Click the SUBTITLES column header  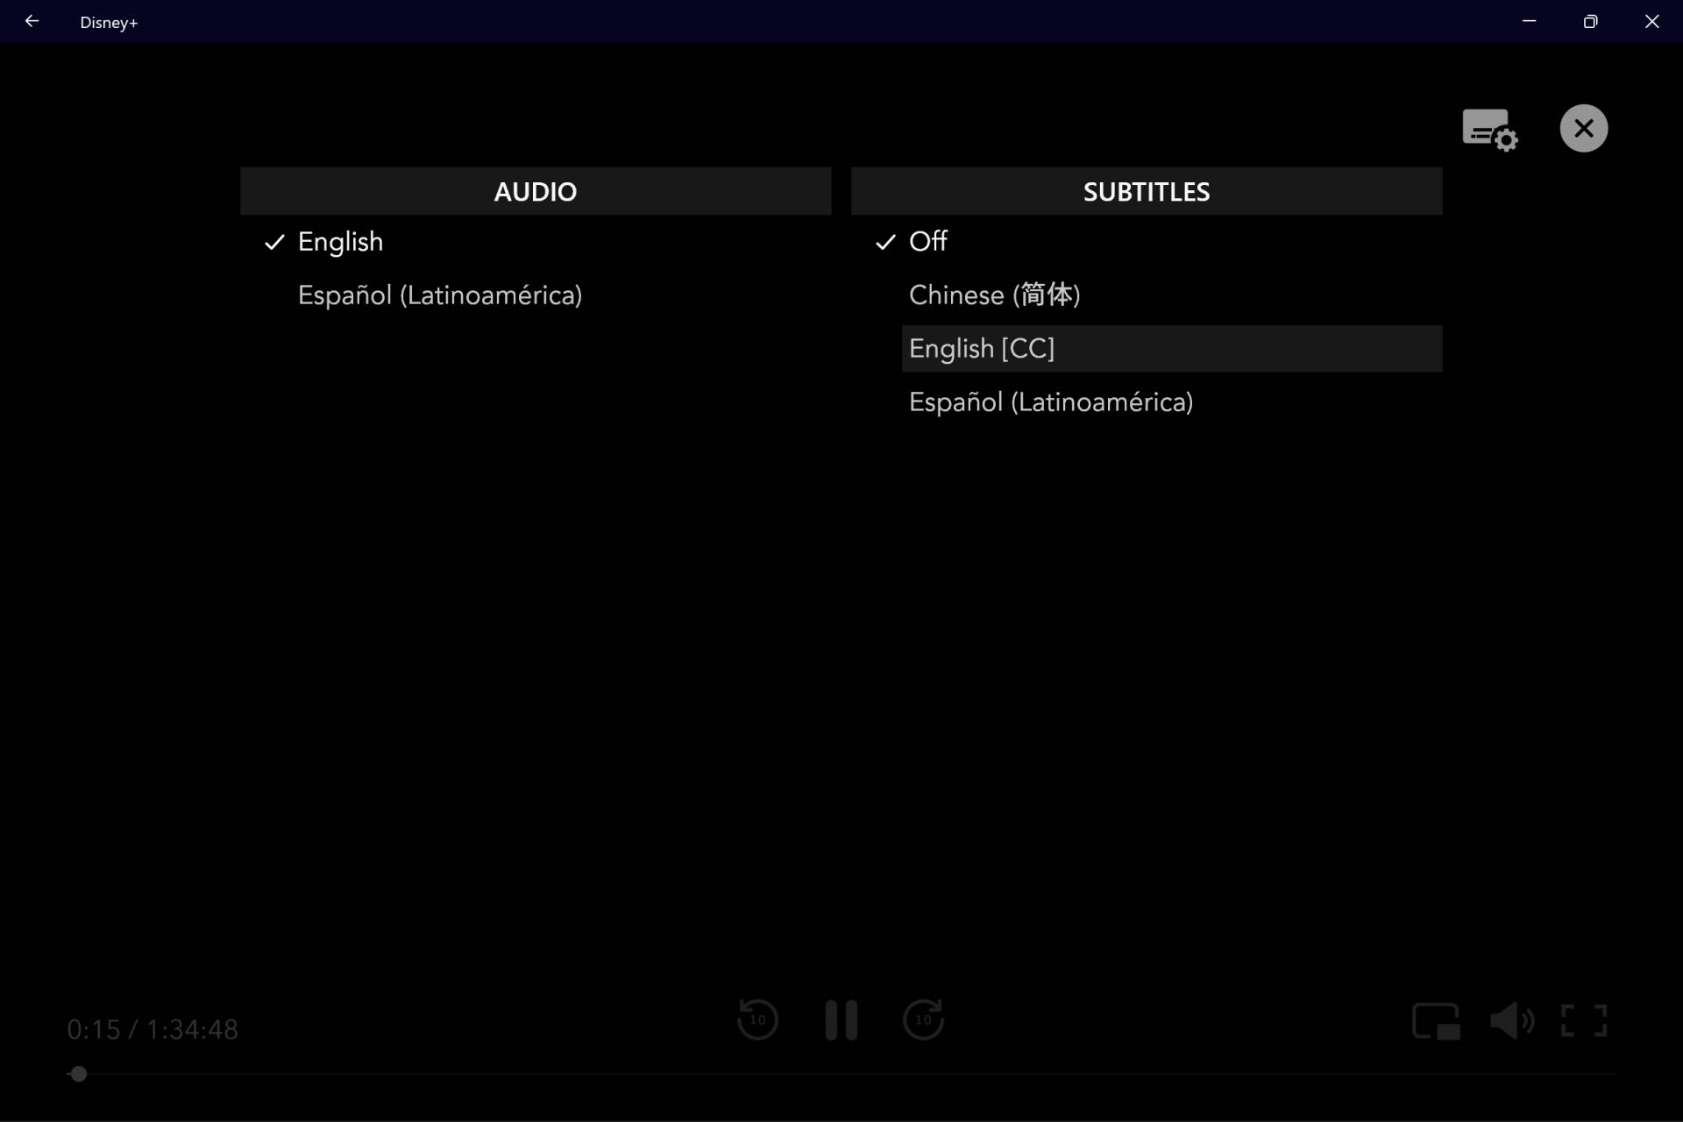click(x=1146, y=191)
